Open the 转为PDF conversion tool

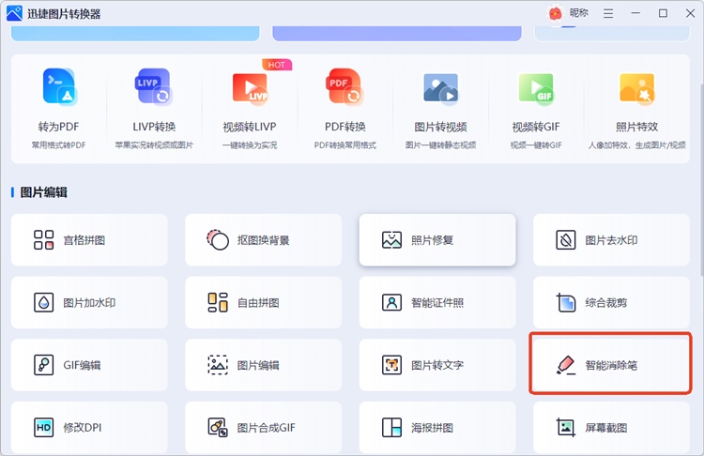[x=59, y=109]
